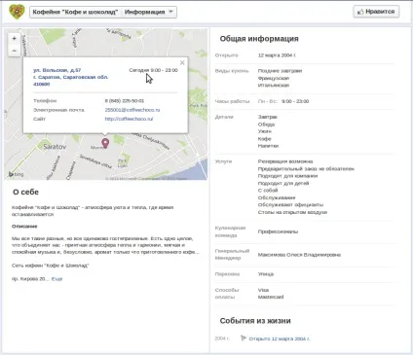Click the Bing logo on the map
The width and height of the screenshot is (413, 355).
16,174
